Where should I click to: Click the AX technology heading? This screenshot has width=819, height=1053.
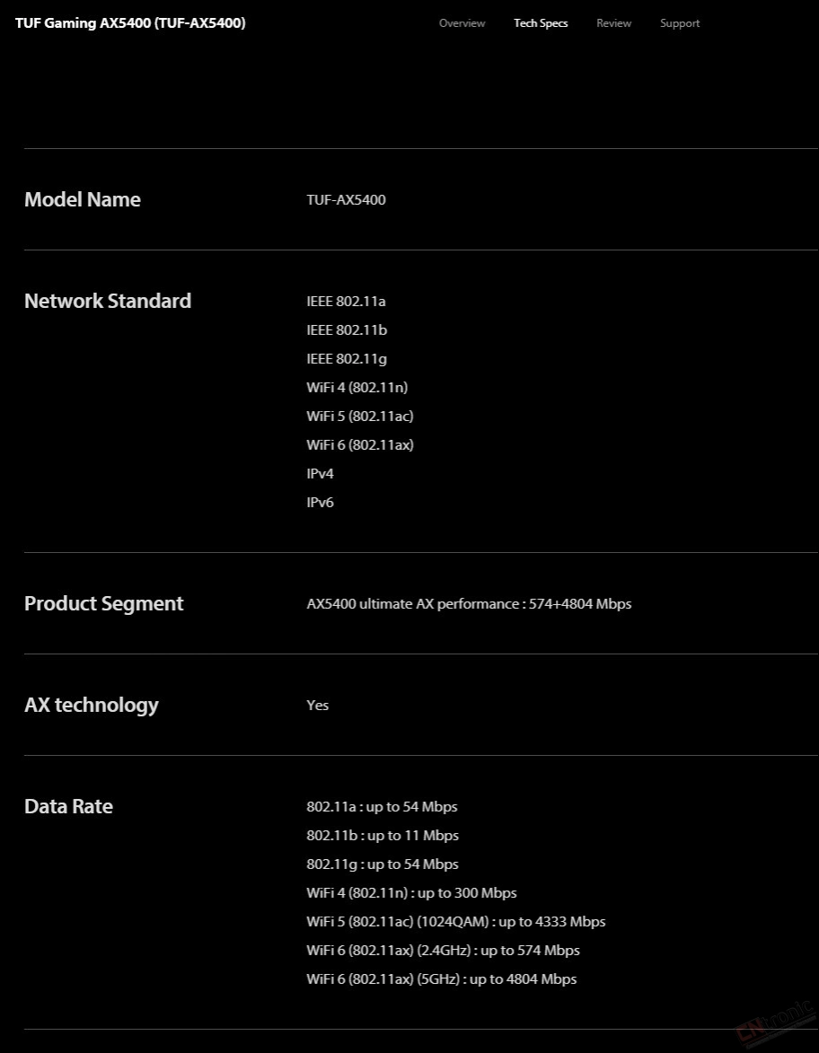tap(92, 705)
